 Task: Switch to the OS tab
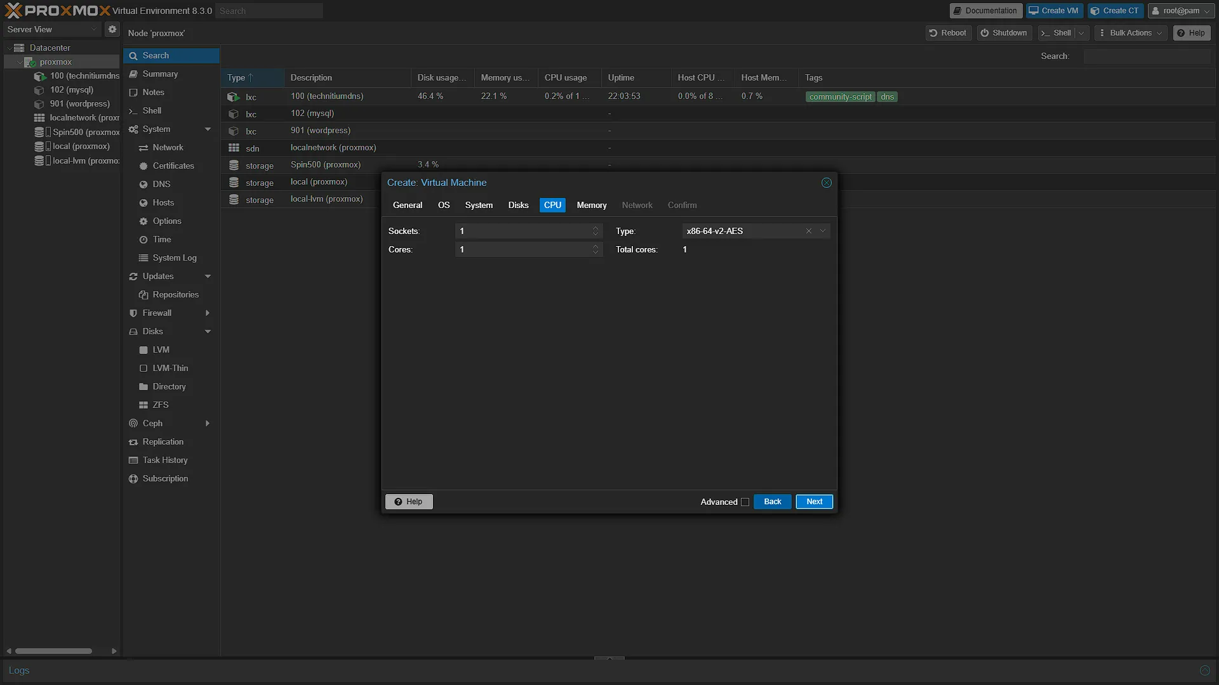(x=444, y=205)
